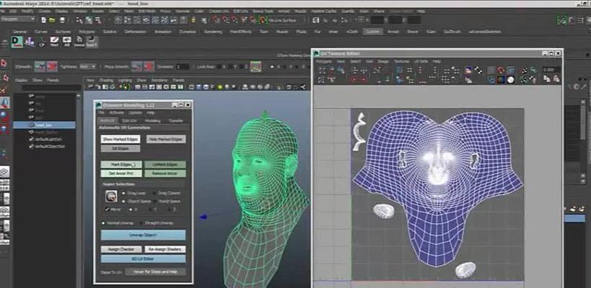Click the Outliner search field
Image resolution: width=591 pixels, height=288 pixels.
(x=51, y=88)
